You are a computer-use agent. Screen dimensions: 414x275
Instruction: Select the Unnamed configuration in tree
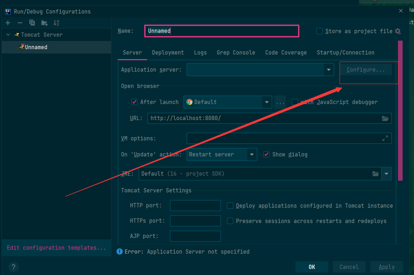click(56, 47)
